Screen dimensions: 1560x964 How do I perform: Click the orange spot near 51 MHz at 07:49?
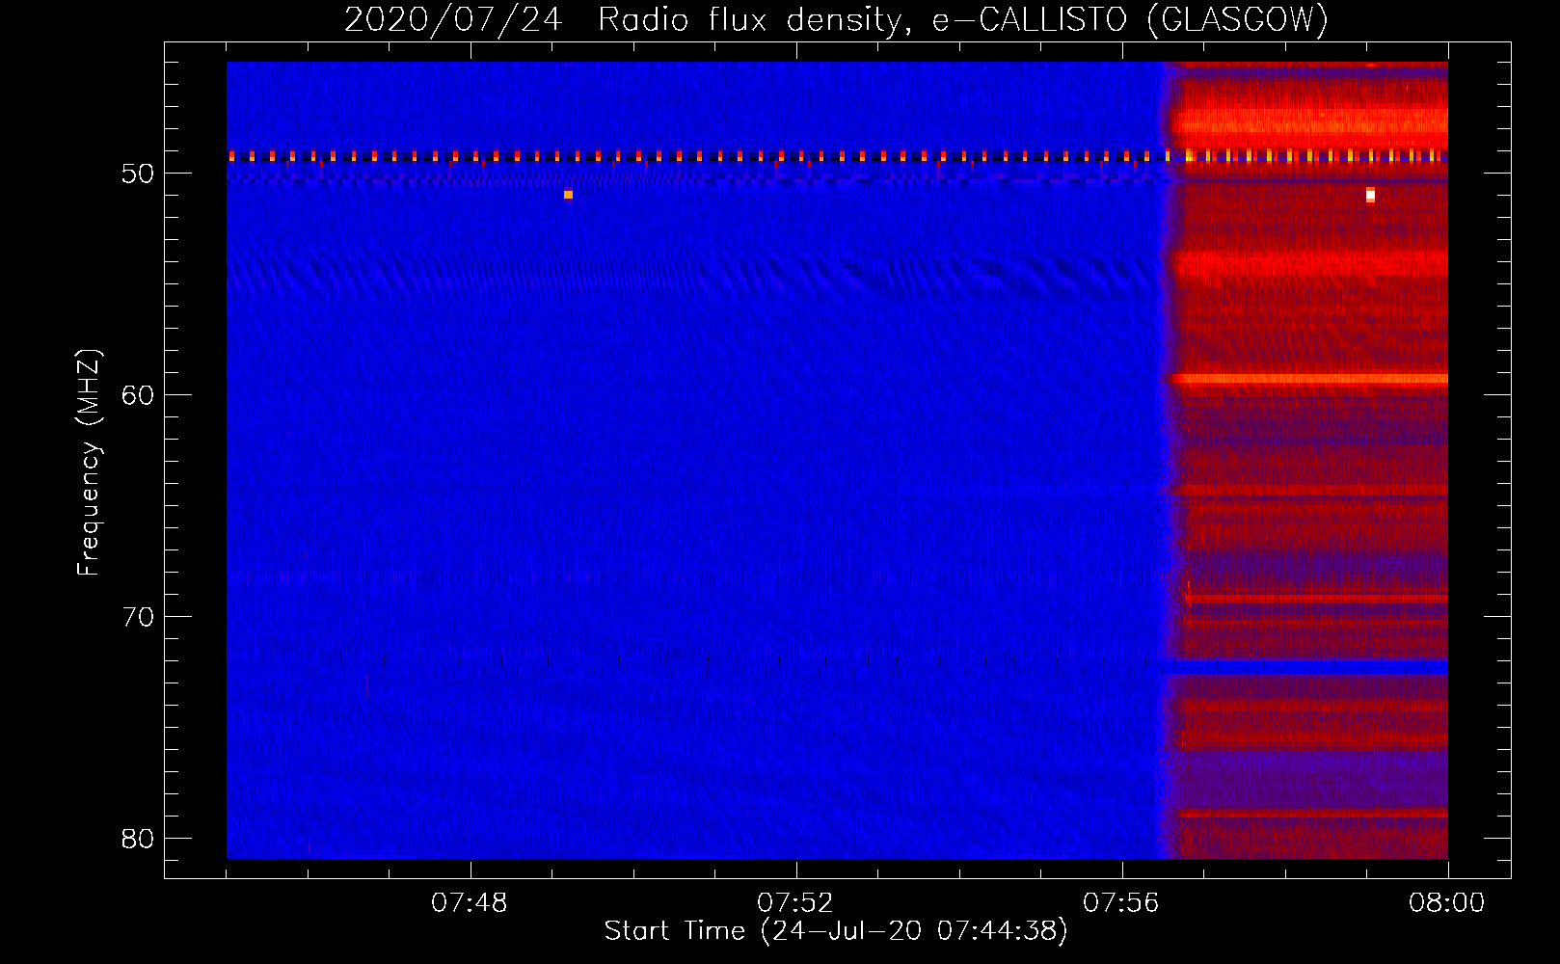pyautogui.click(x=568, y=195)
